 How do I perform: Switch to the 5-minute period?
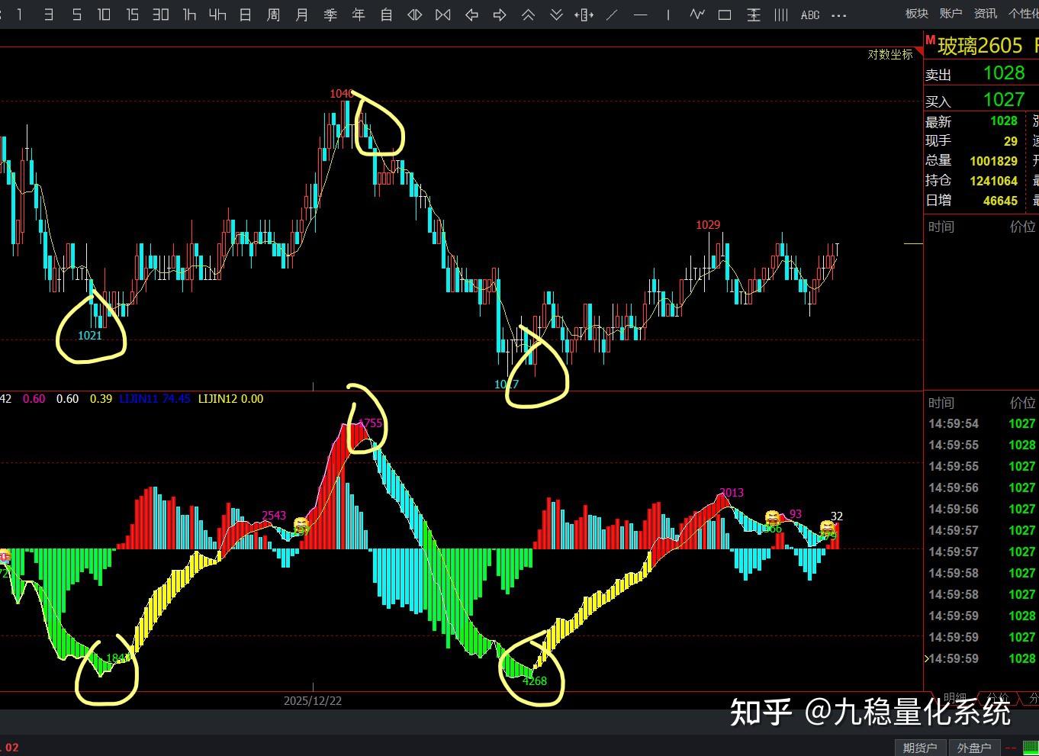(76, 14)
